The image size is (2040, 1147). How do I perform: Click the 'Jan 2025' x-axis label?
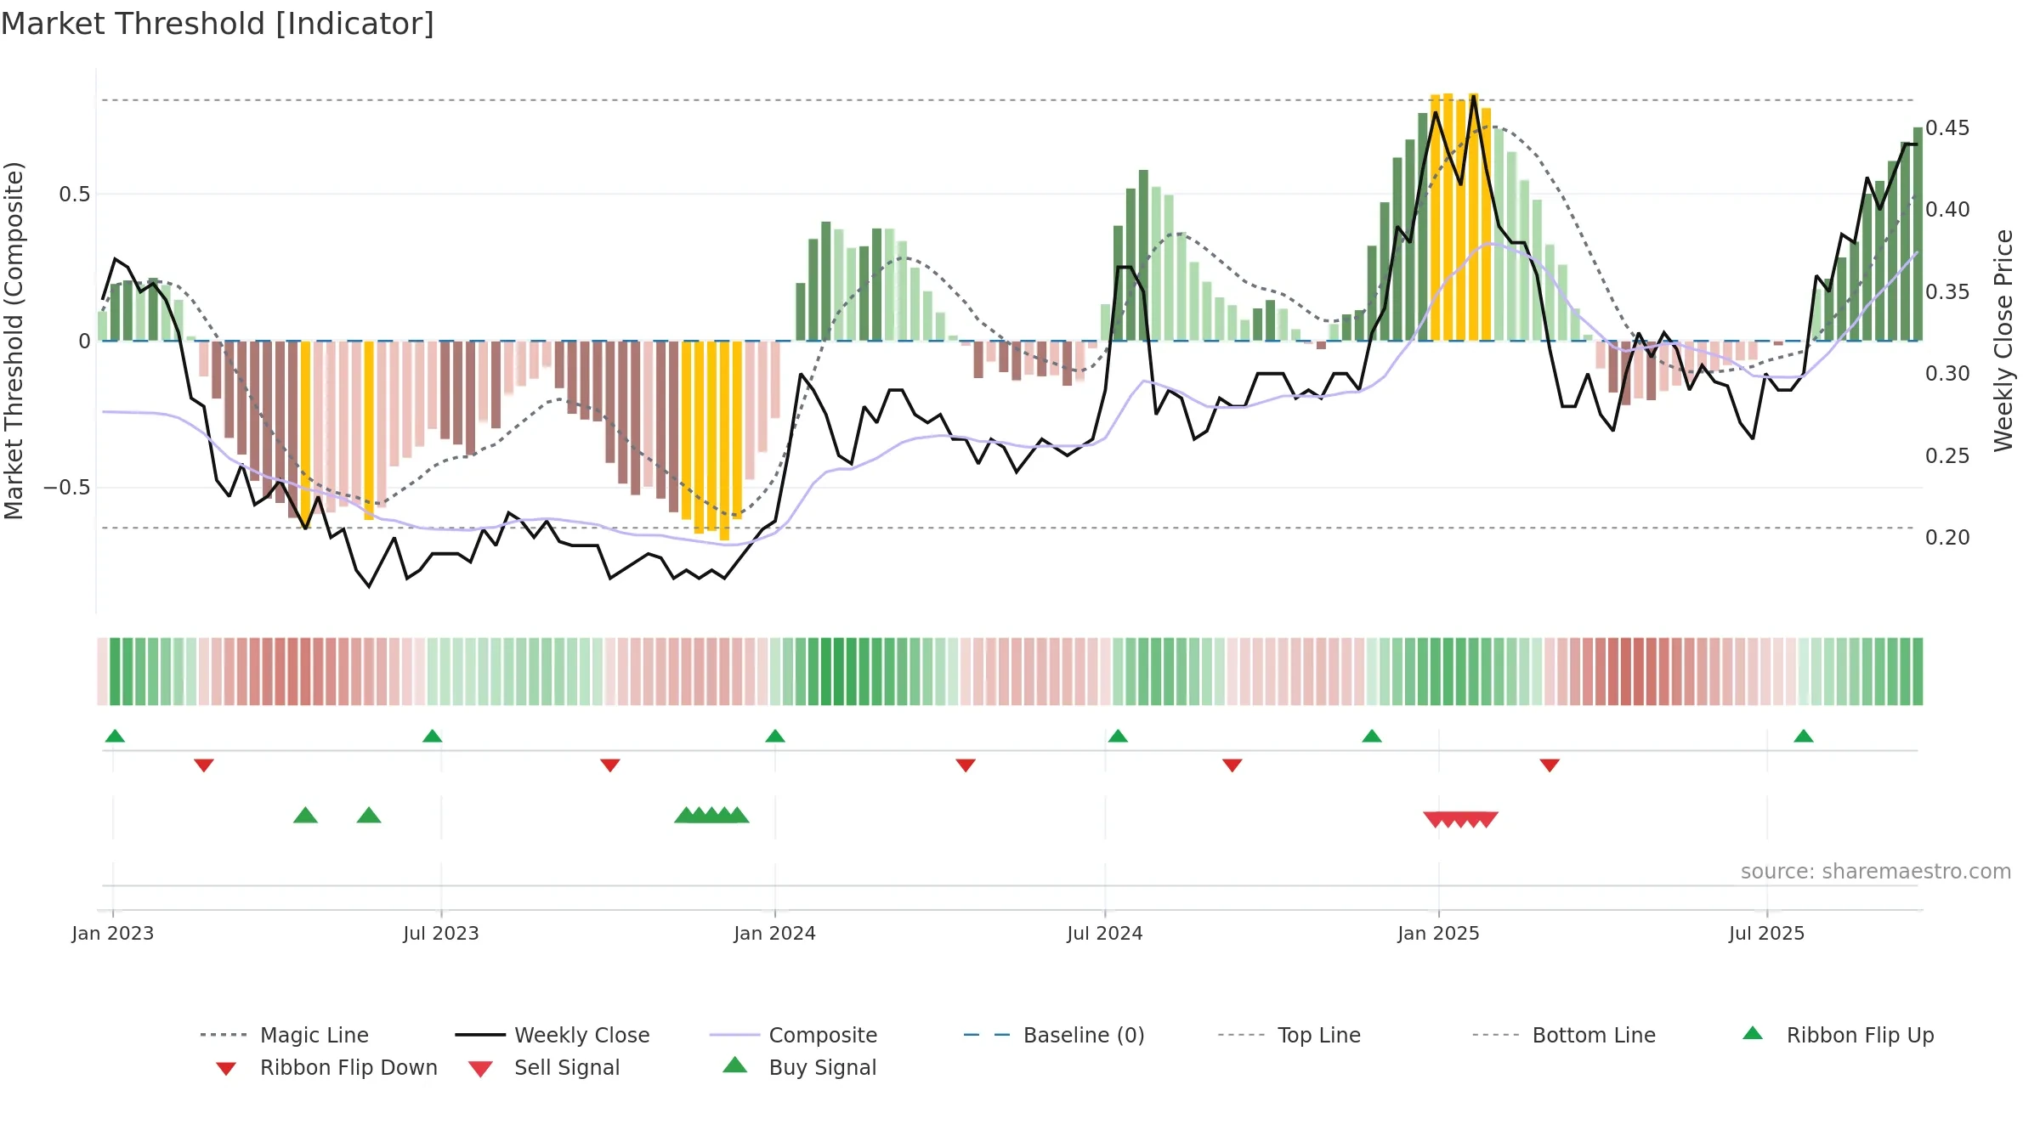pos(1438,933)
